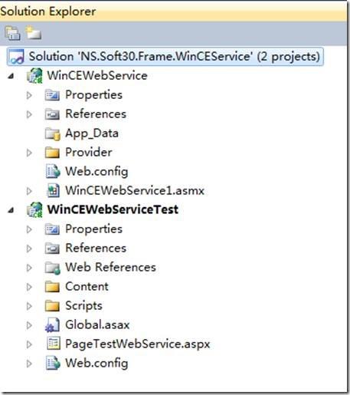Select Web.config under WinCEWebServiceTest project
The height and width of the screenshot is (395, 350).
coord(96,363)
